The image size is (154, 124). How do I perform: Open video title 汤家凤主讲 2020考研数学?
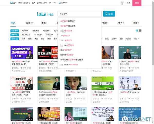48,93
